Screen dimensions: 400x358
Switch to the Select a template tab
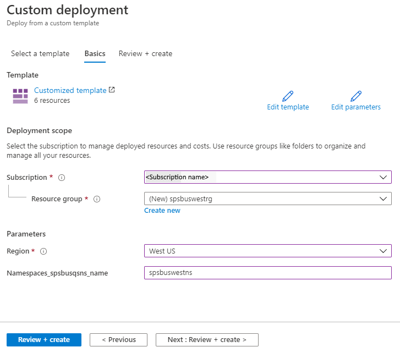[x=40, y=54]
